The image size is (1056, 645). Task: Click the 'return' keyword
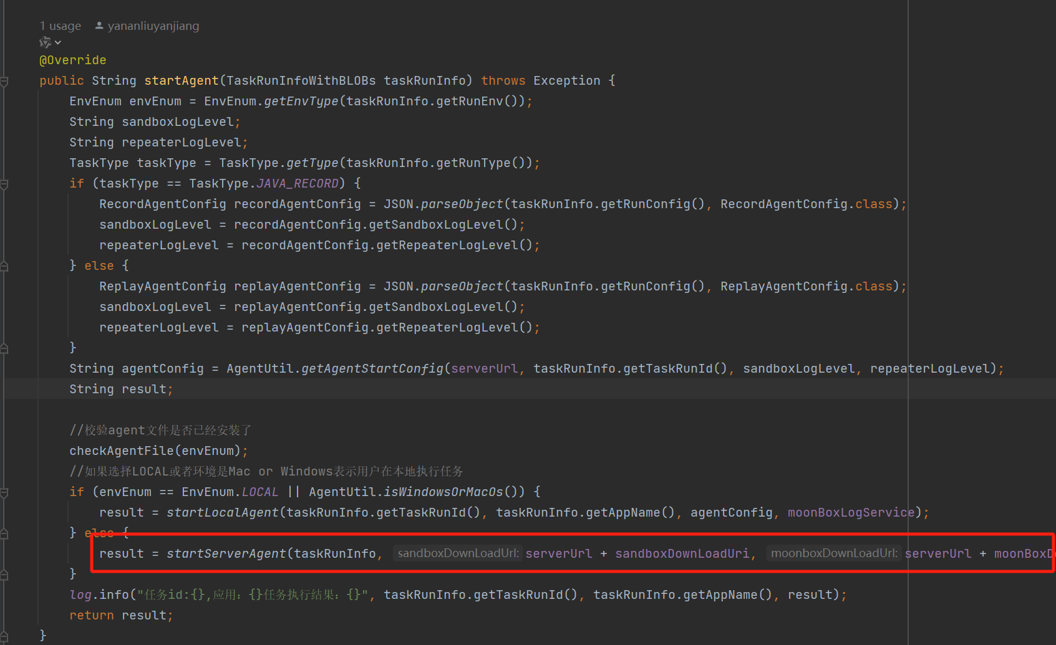click(92, 616)
